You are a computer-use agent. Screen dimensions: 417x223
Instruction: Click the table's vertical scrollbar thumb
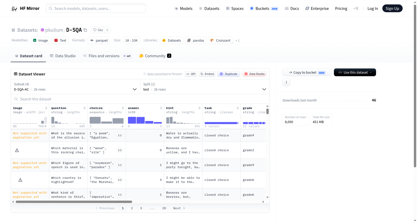click(x=267, y=111)
